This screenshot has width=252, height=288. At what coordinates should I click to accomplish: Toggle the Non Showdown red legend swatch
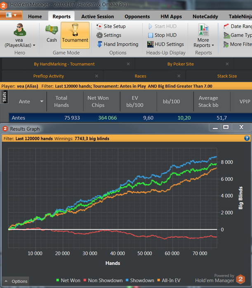[85, 280]
